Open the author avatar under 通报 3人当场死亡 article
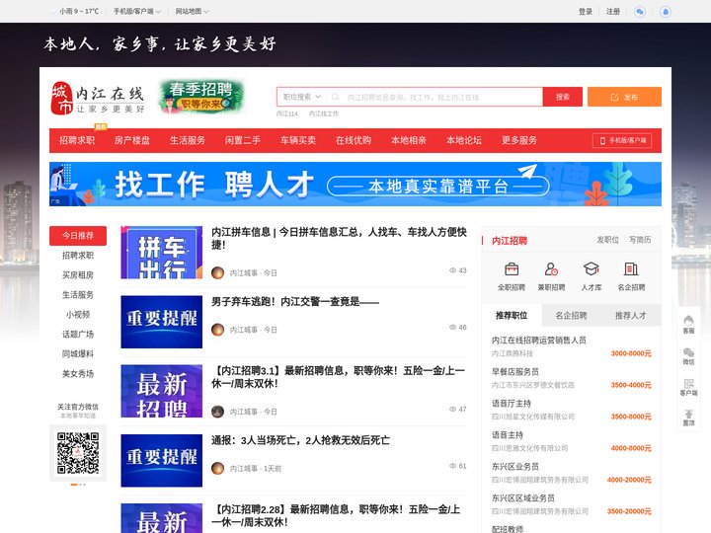 (217, 468)
